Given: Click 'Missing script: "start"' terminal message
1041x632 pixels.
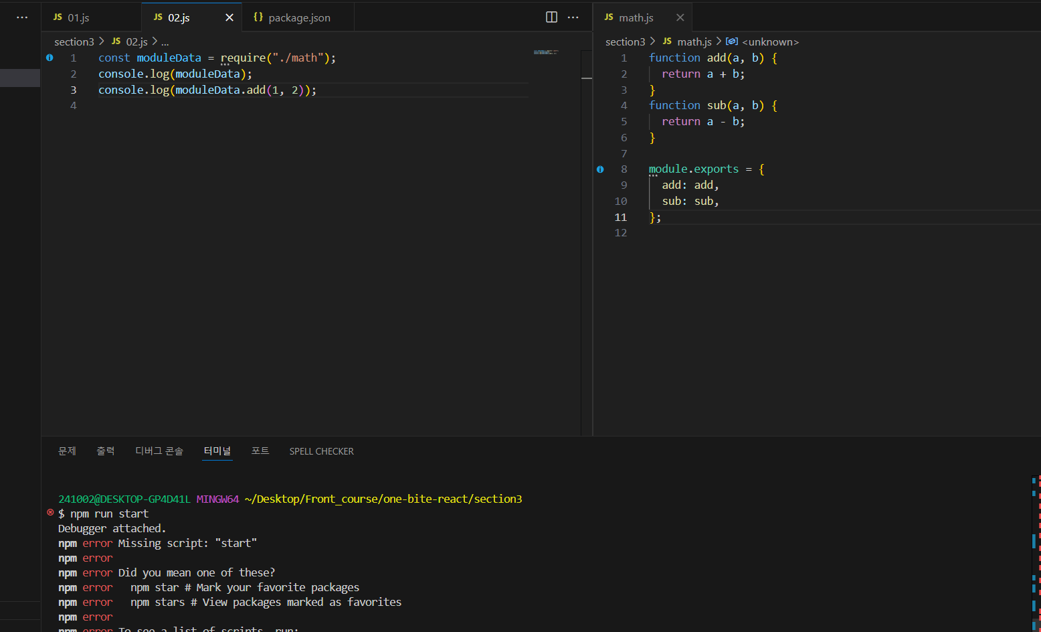Looking at the screenshot, I should pyautogui.click(x=187, y=543).
